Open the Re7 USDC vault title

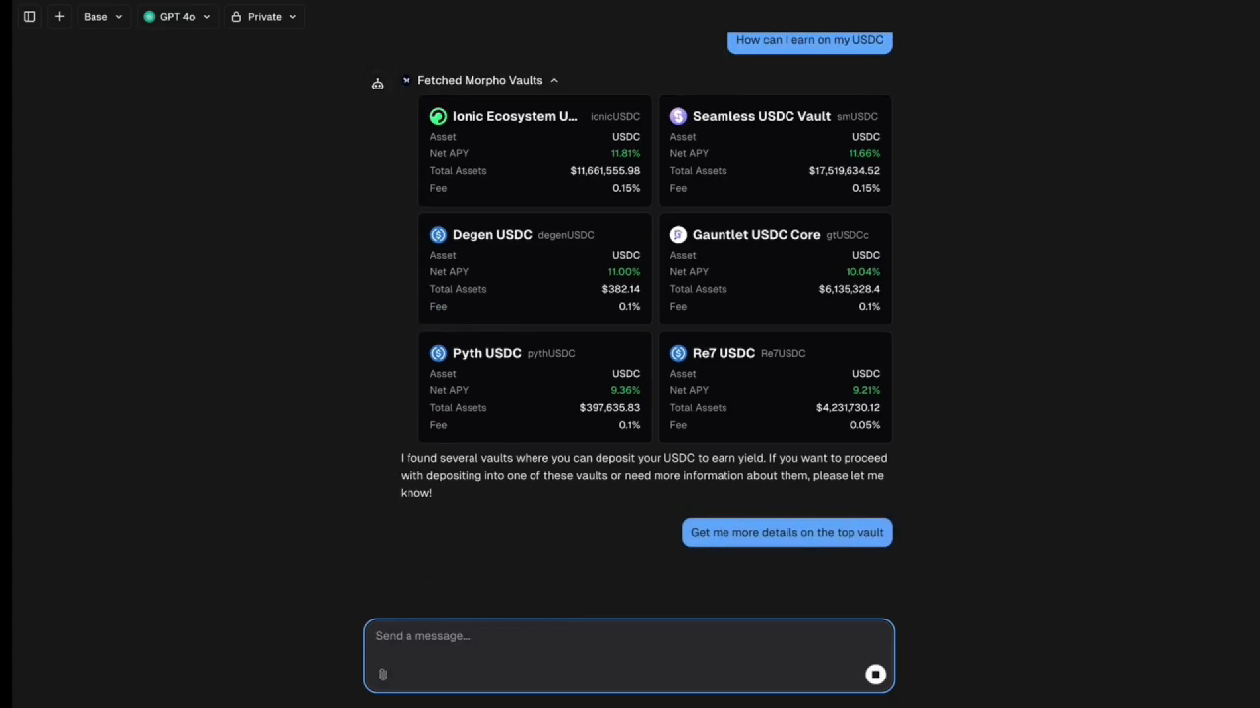tap(724, 353)
